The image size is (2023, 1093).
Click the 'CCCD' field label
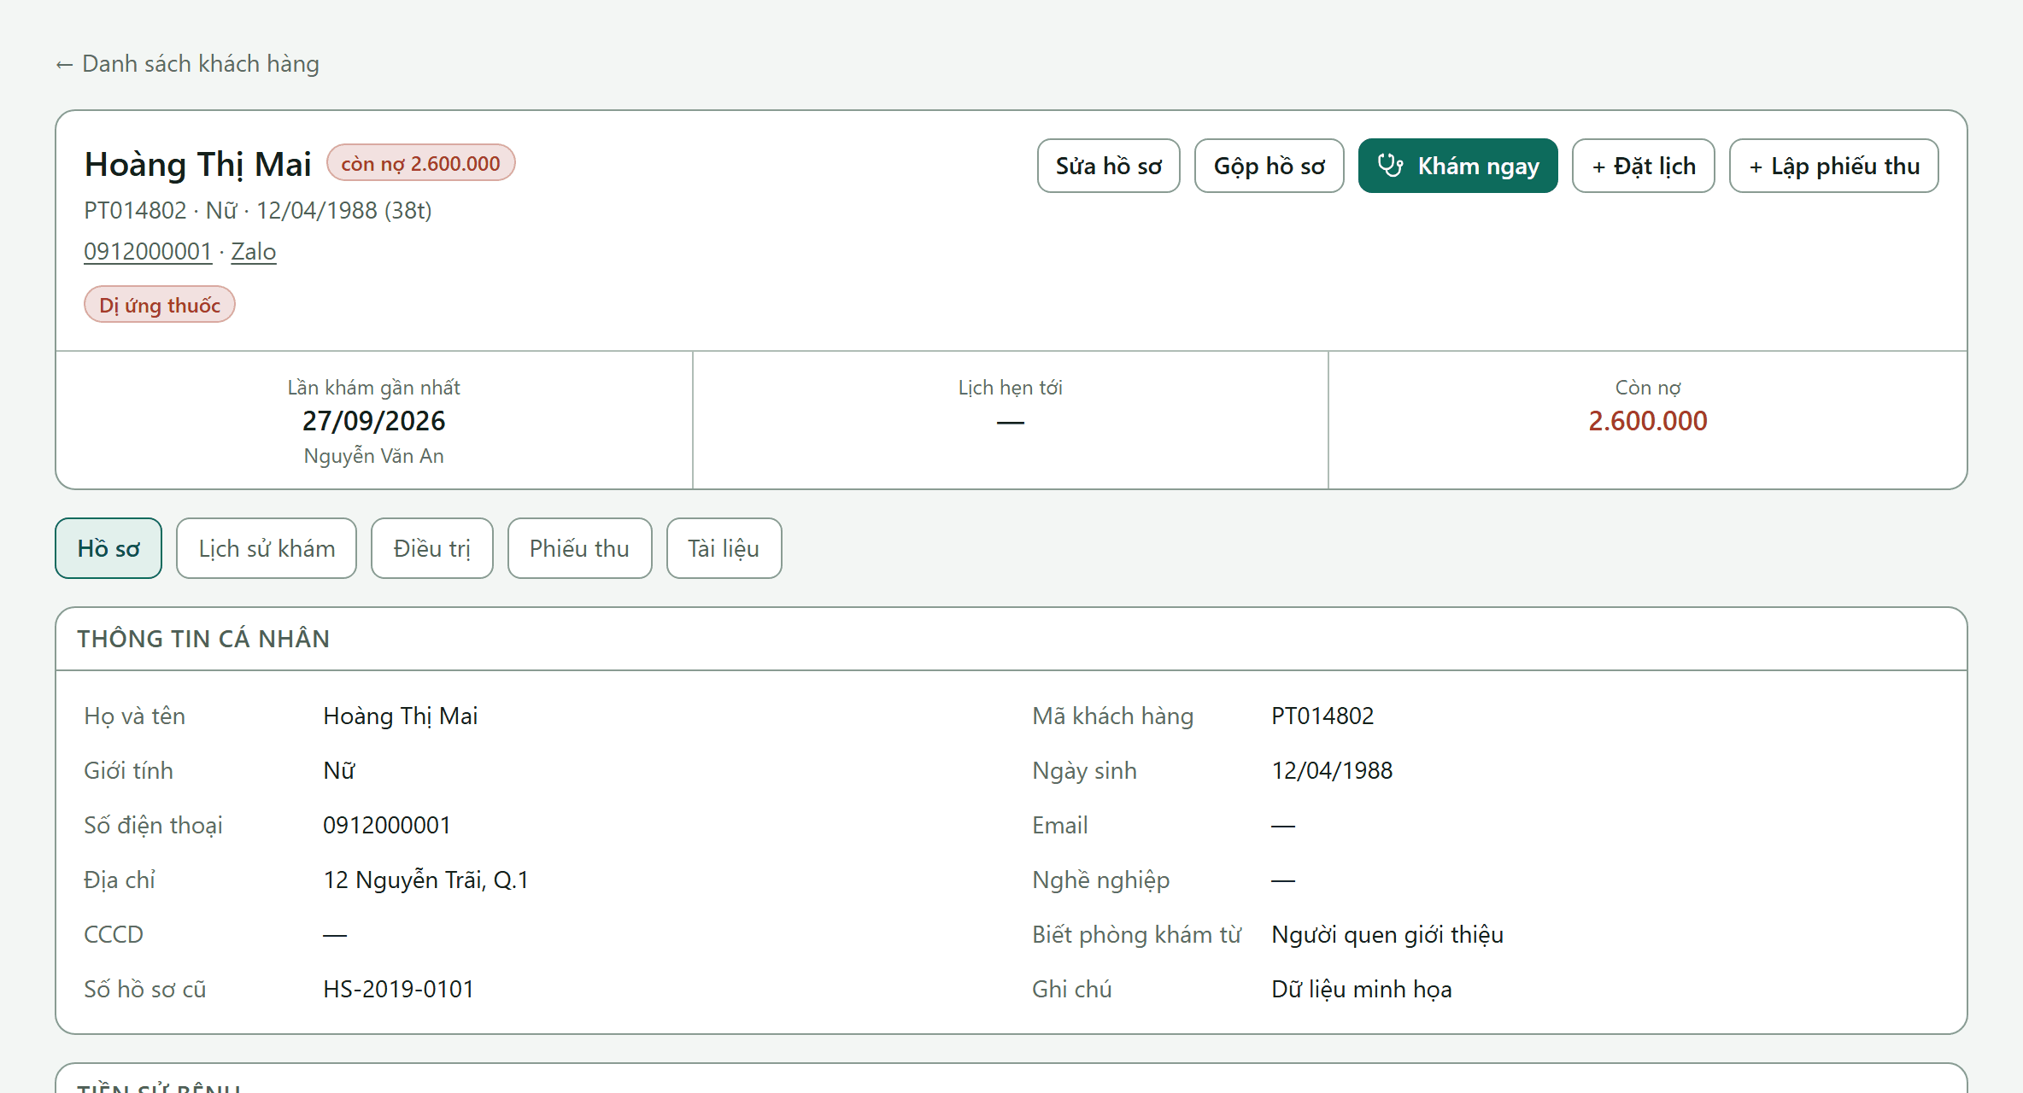pyautogui.click(x=114, y=934)
